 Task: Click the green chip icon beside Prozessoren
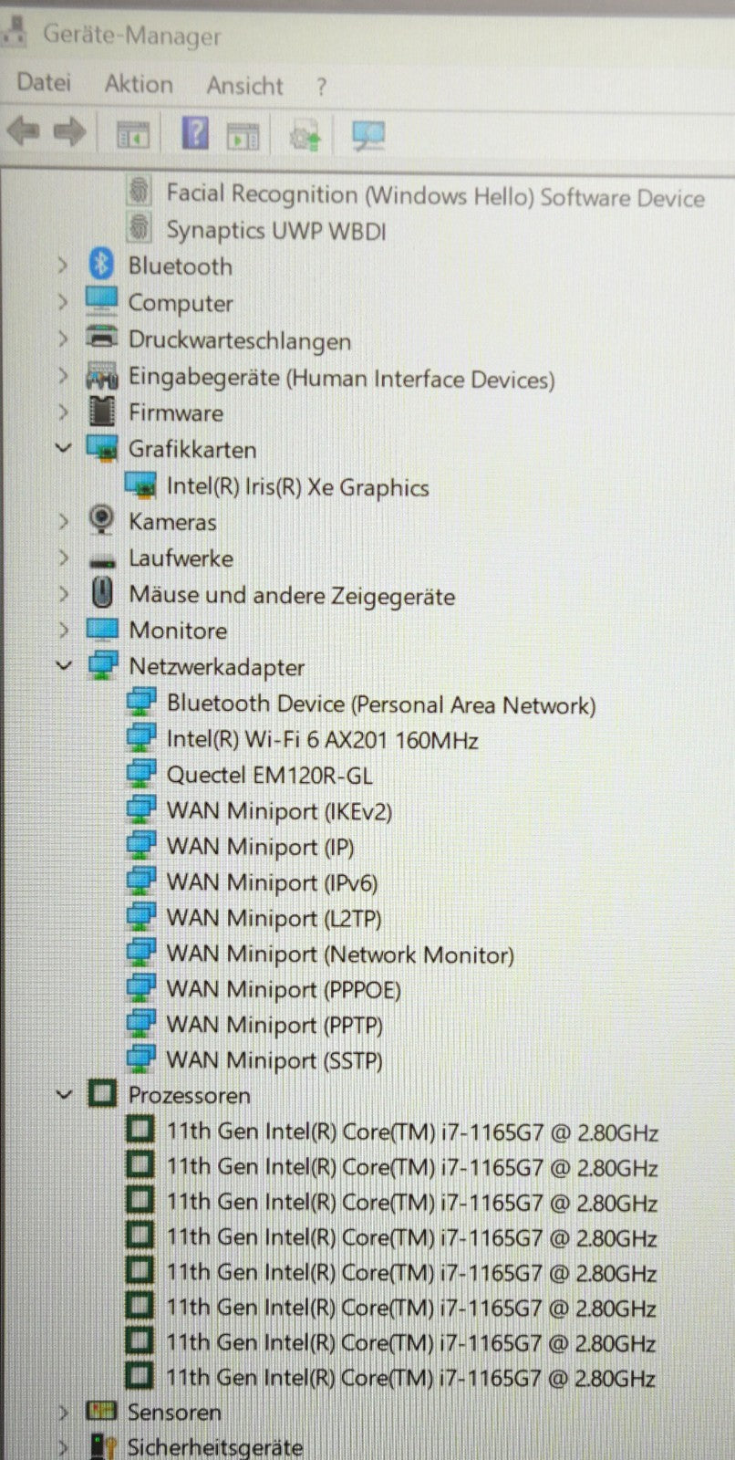point(101,1093)
